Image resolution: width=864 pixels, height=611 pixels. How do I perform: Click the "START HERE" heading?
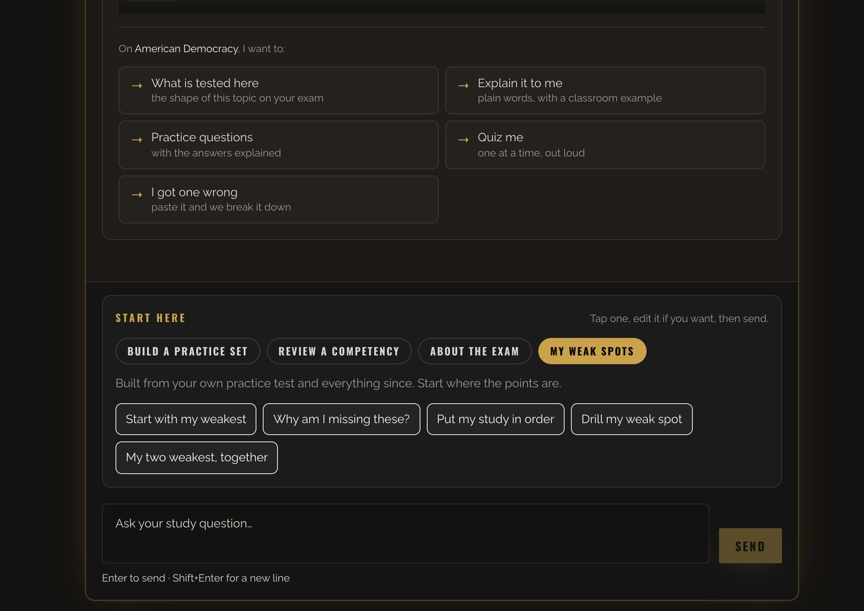coord(150,318)
